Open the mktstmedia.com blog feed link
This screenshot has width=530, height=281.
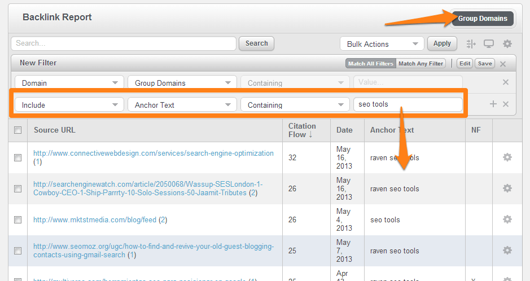pos(94,219)
